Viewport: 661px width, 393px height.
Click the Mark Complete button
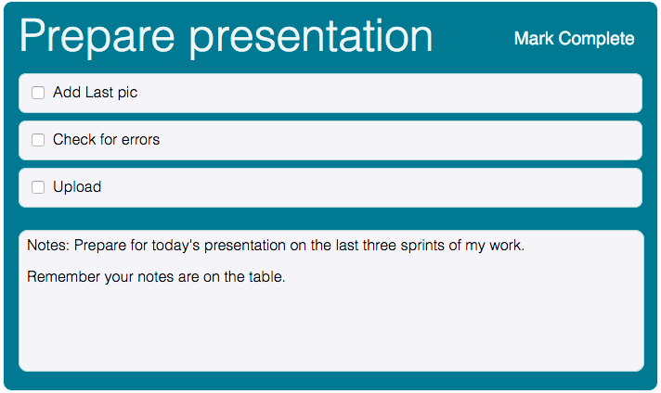pyautogui.click(x=574, y=39)
